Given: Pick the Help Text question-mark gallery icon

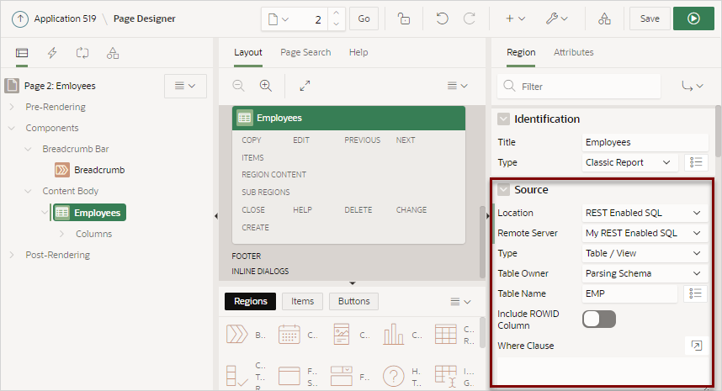Looking at the screenshot, I should point(394,376).
